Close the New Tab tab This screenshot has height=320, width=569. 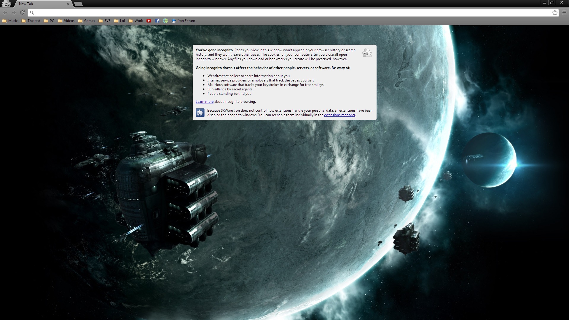click(x=68, y=4)
